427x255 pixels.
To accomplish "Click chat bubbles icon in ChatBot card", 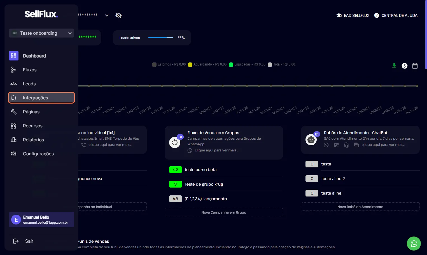I will (356, 145).
